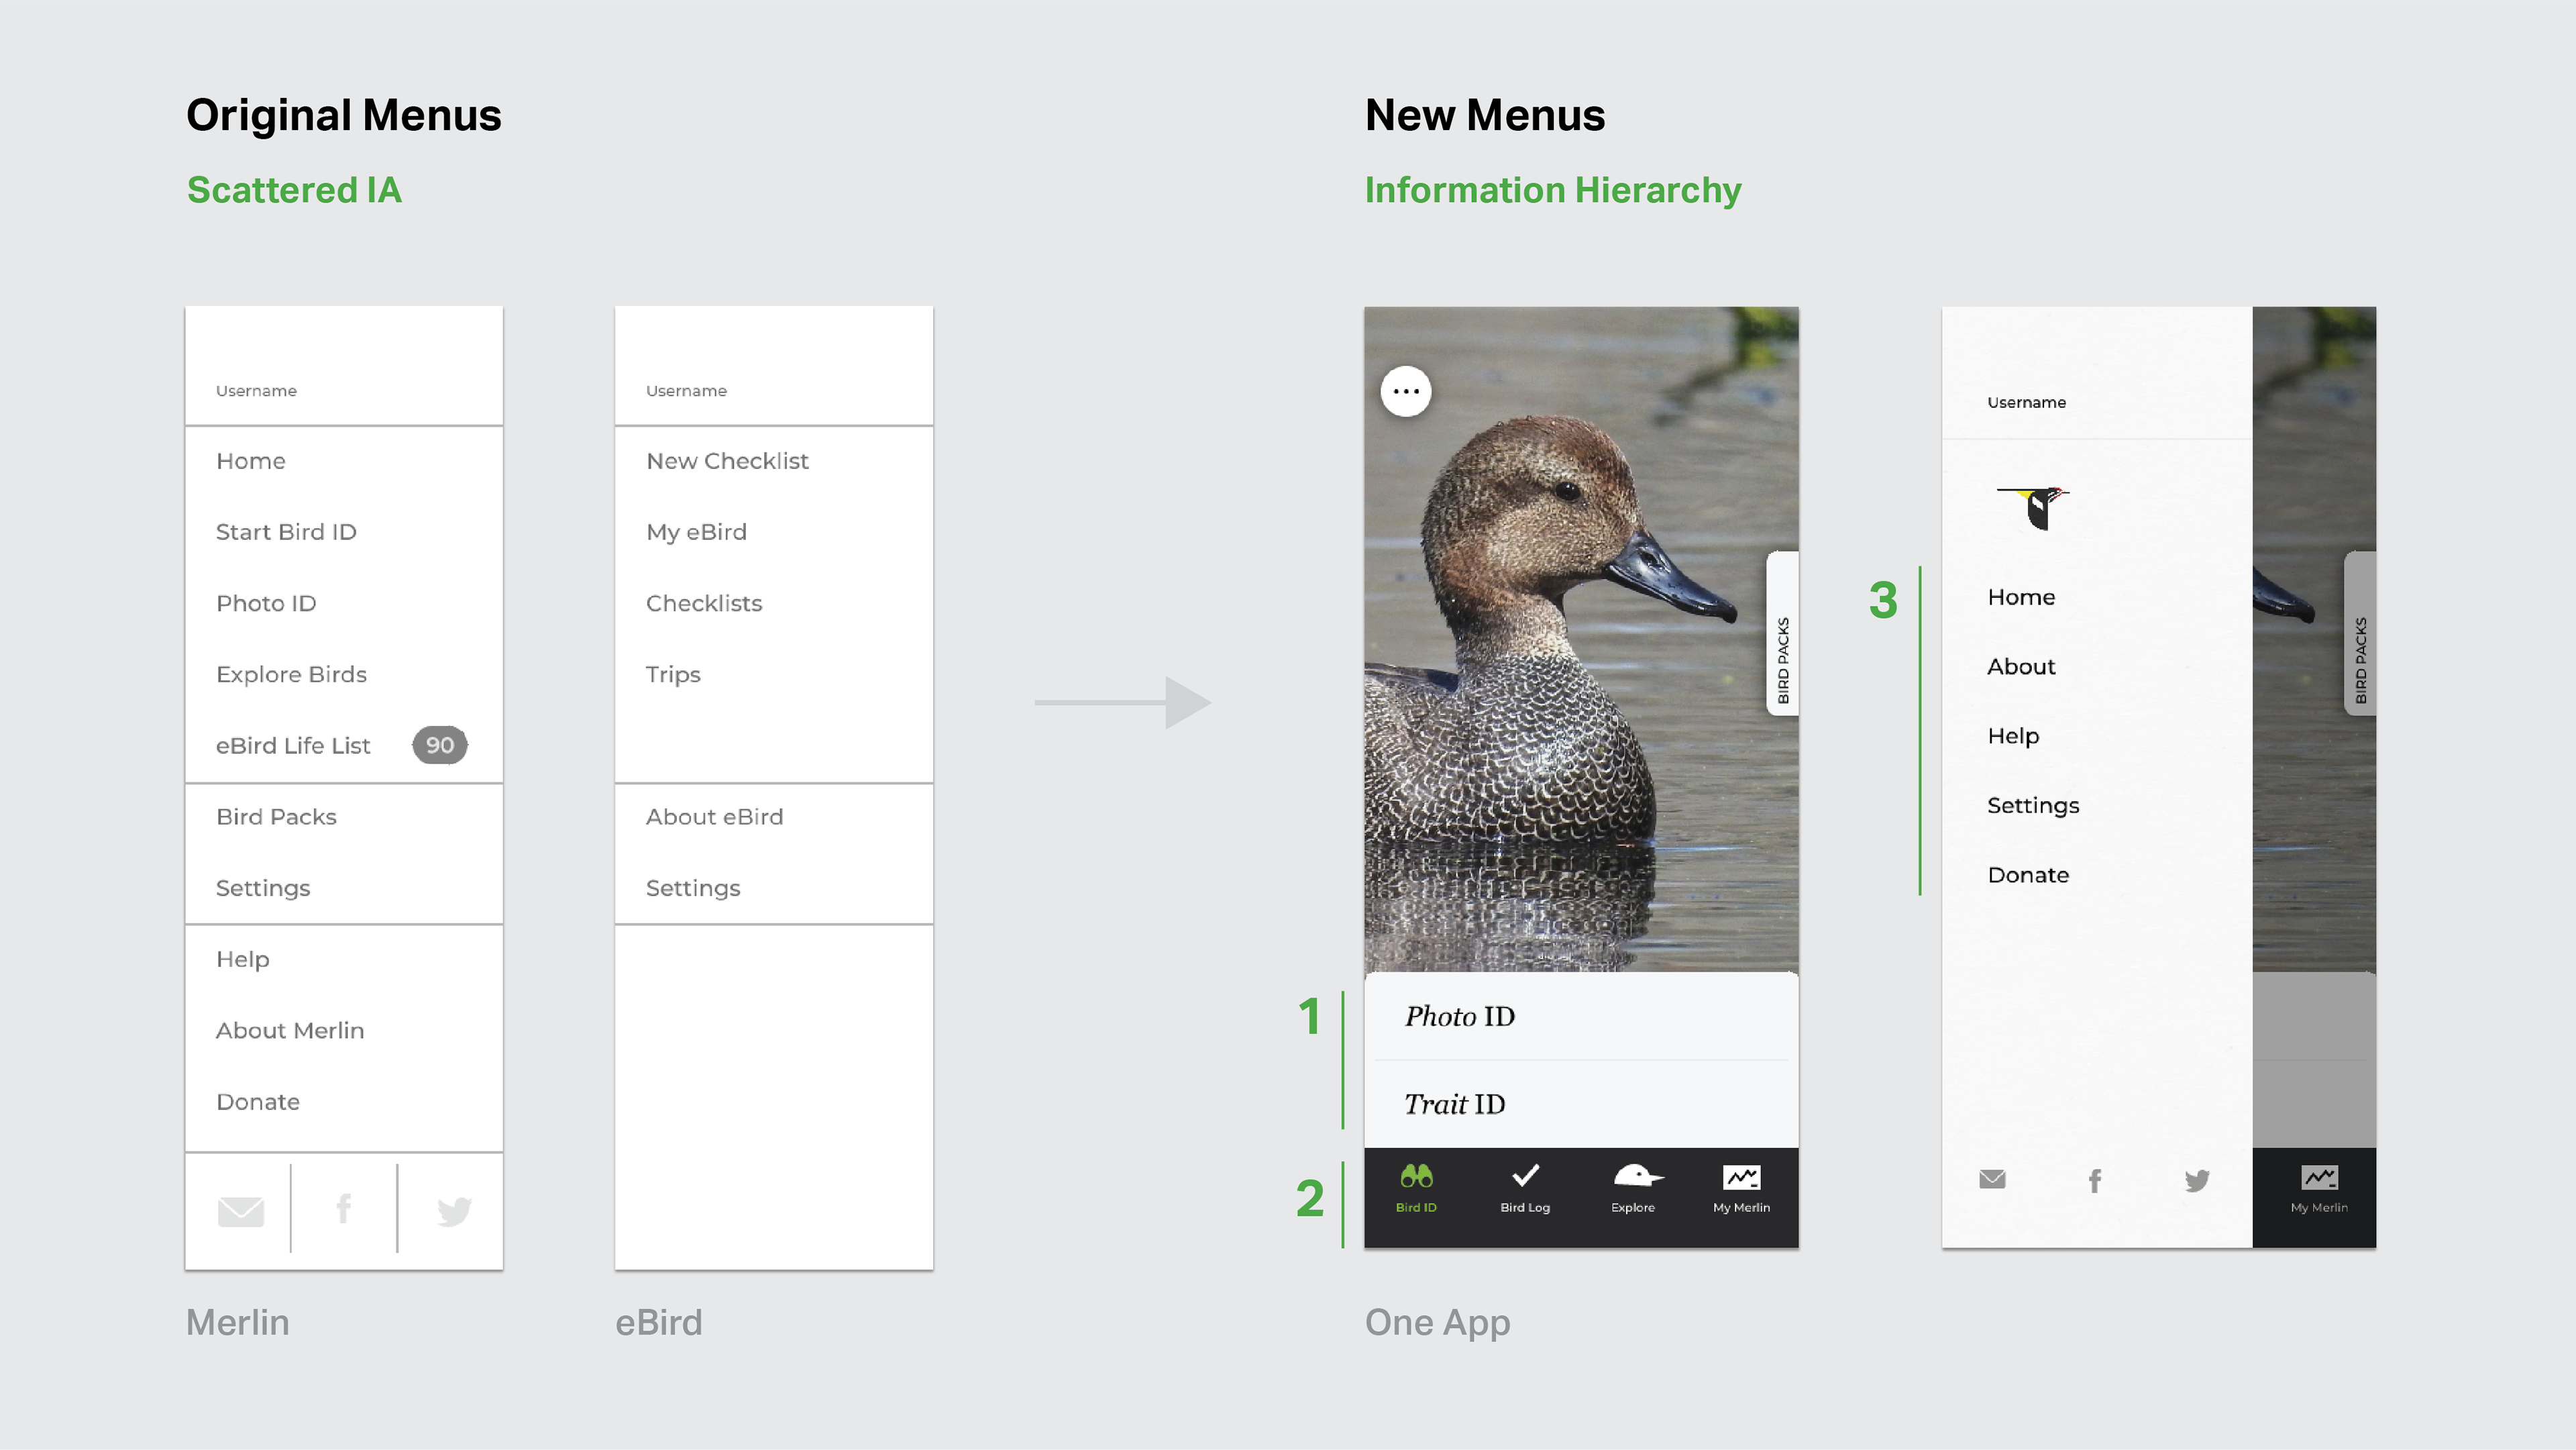Click the Original Menus heading
2576x1450 pixels.
pos(343,115)
